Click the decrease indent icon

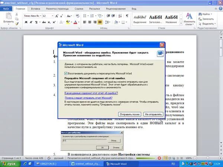pos(108,16)
